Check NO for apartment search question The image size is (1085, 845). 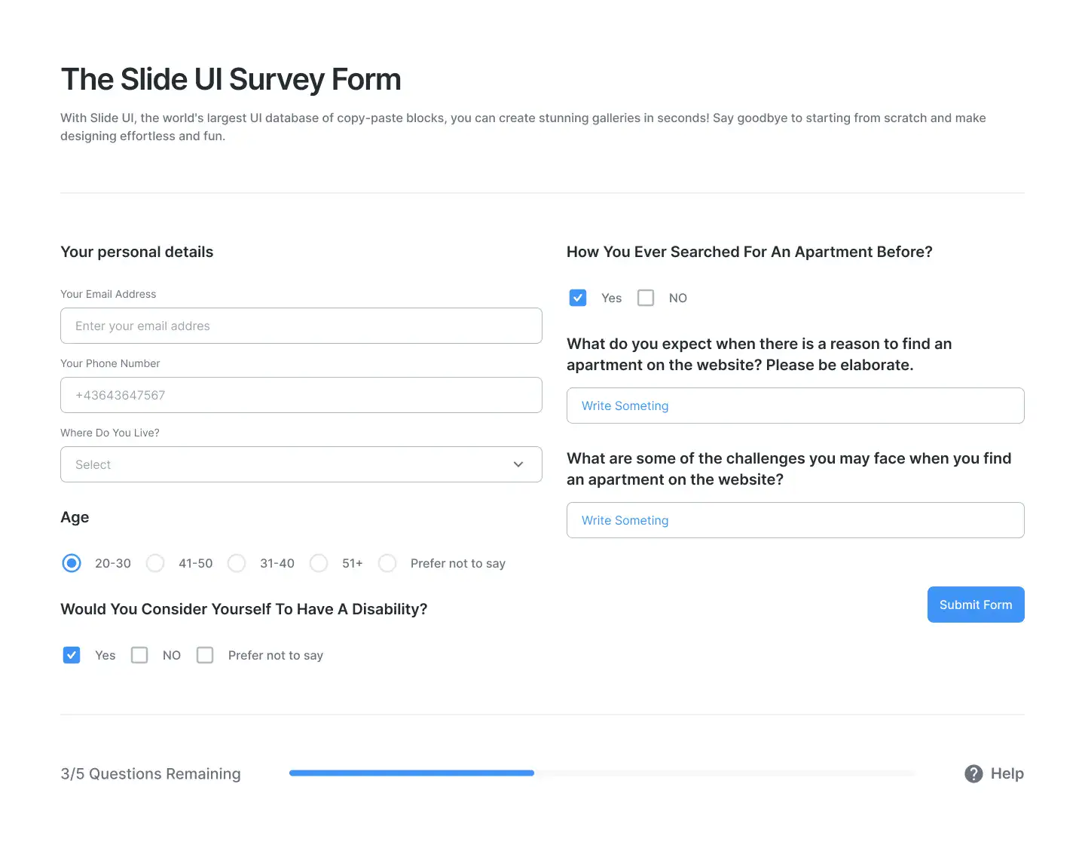(646, 298)
